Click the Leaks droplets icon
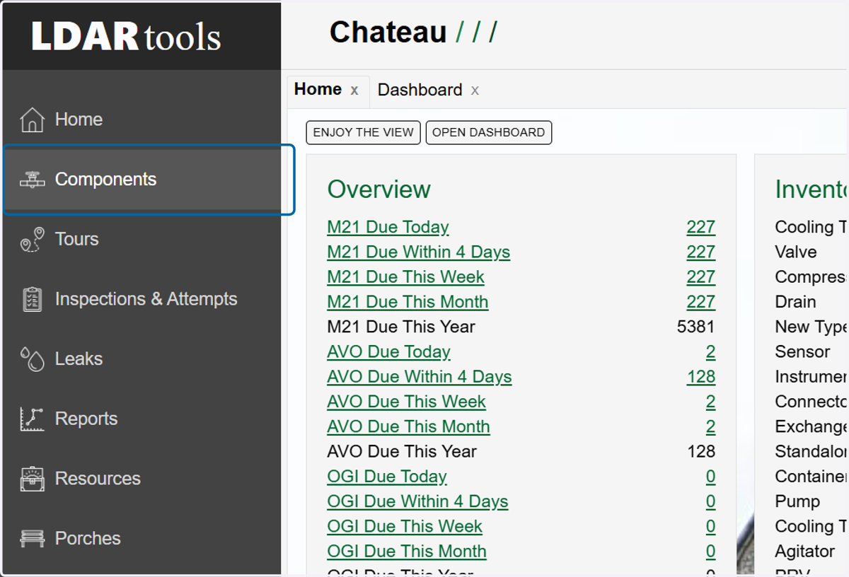Image resolution: width=849 pixels, height=577 pixels. (x=33, y=359)
